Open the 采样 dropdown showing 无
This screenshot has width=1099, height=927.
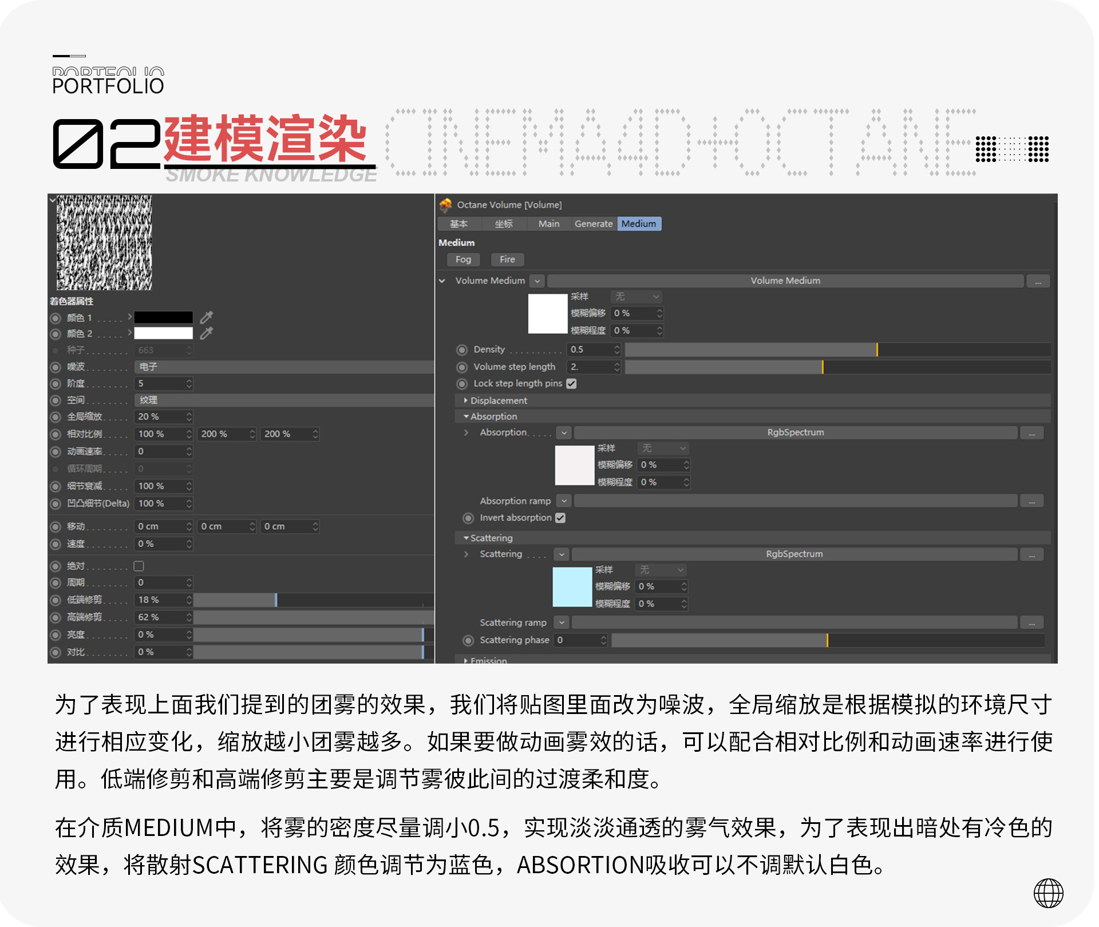(635, 297)
